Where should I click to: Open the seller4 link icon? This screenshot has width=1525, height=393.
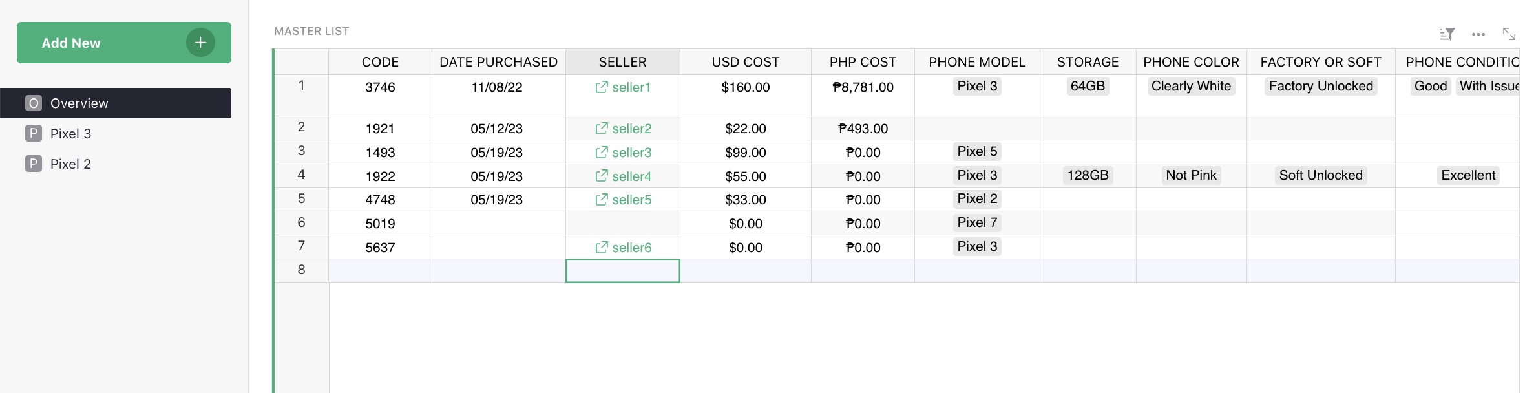601,176
